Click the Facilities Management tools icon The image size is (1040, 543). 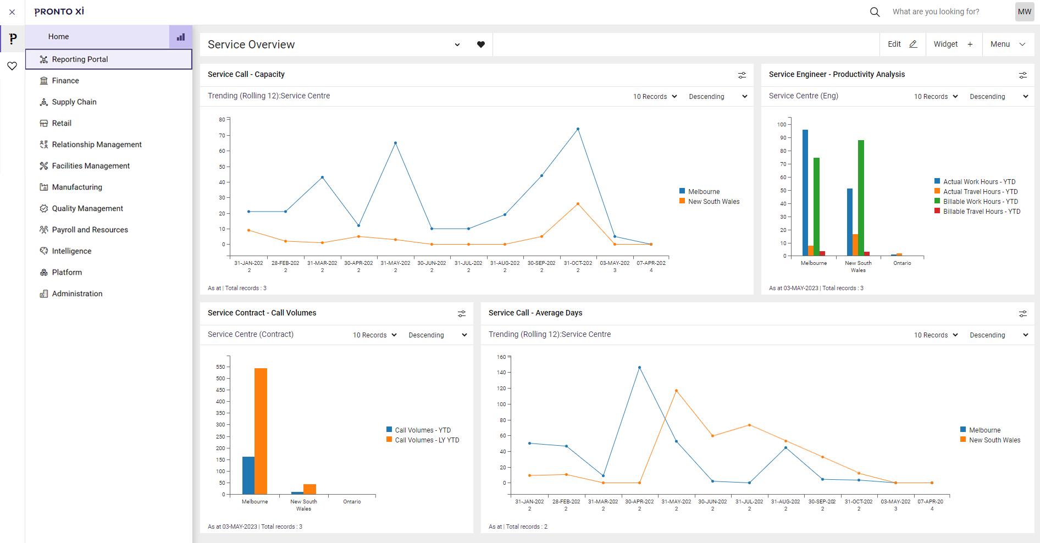[44, 166]
